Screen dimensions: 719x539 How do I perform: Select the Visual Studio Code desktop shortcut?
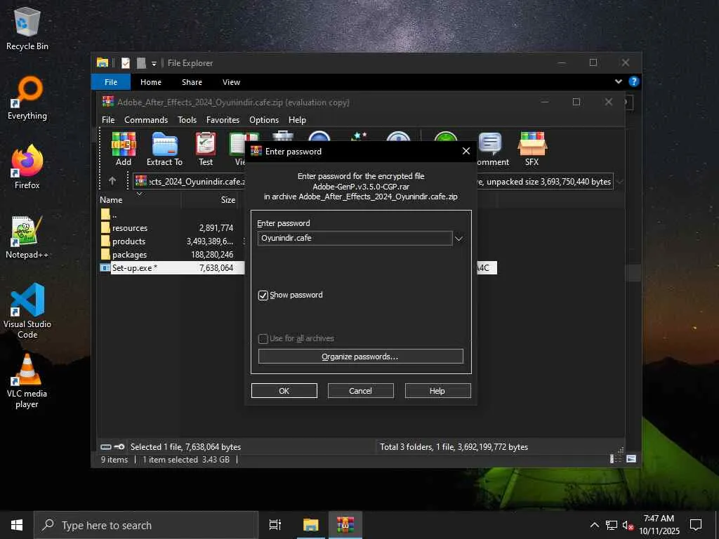pos(27,311)
